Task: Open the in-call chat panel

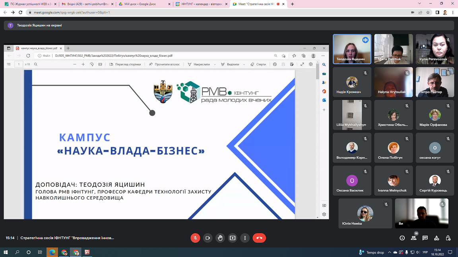Action: pyautogui.click(x=425, y=238)
